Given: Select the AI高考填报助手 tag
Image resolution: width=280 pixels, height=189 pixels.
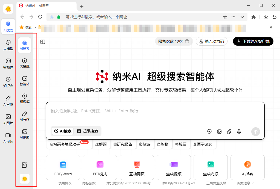Looking at the screenshot, I should (x=69, y=144).
